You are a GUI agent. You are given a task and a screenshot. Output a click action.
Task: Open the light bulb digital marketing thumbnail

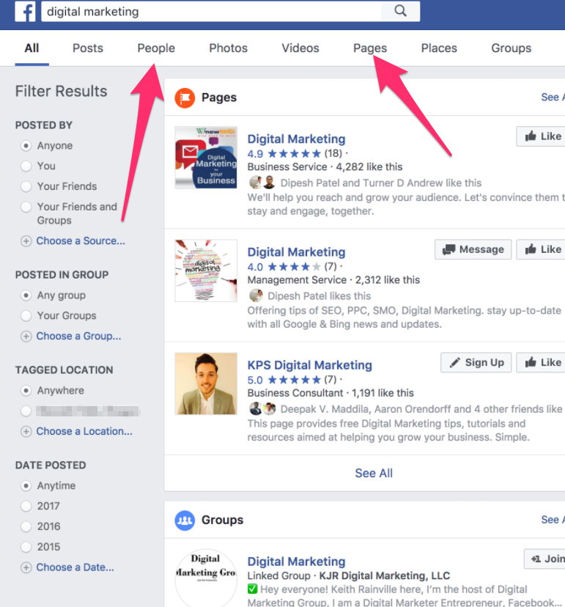[x=206, y=271]
